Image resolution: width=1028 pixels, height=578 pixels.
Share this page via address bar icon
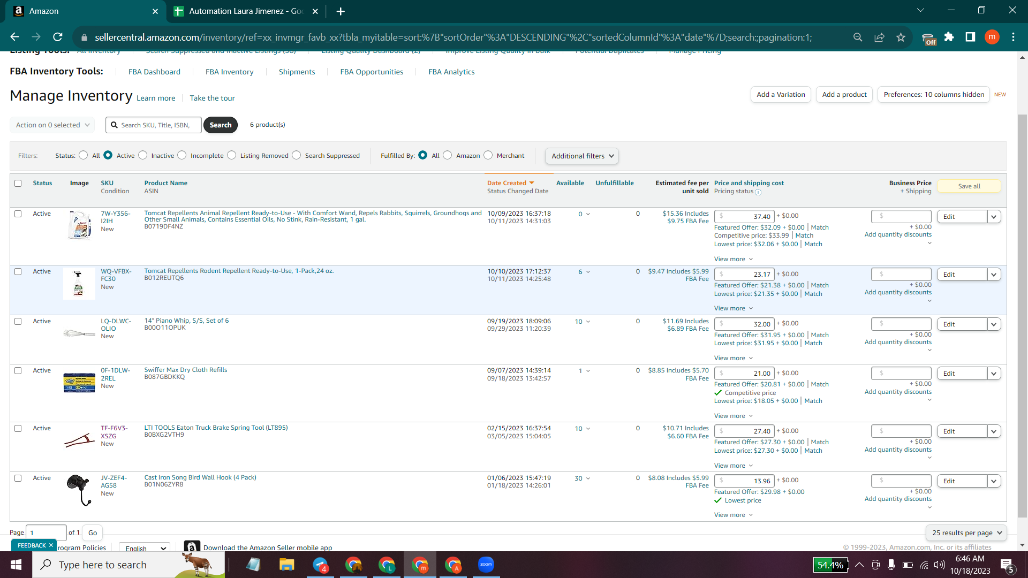[x=879, y=37]
